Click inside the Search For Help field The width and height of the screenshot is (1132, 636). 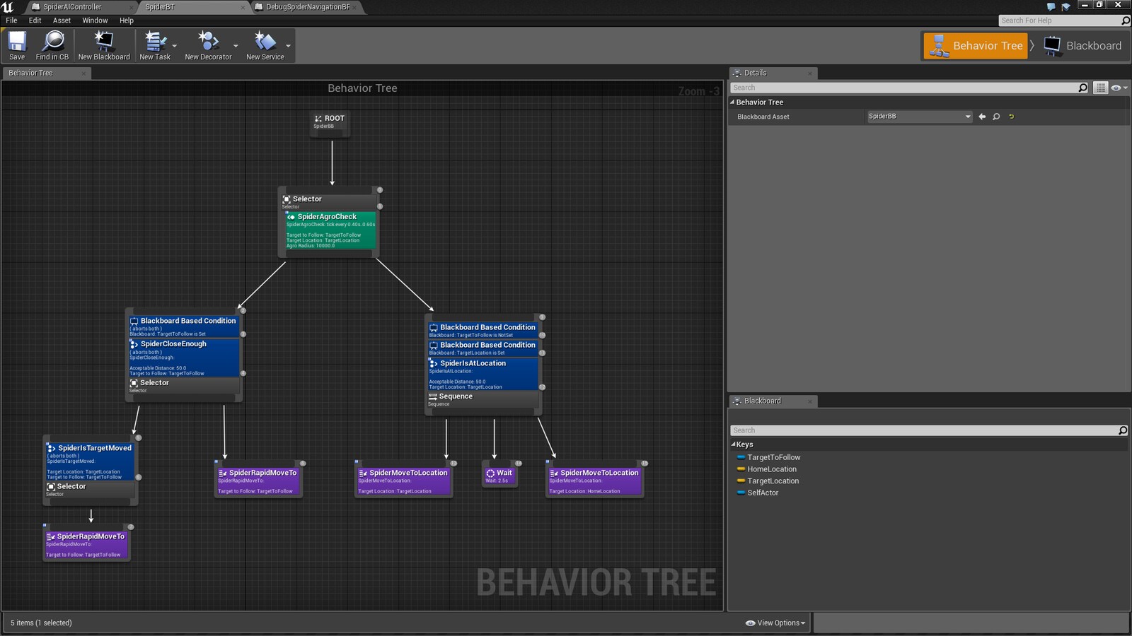coord(1054,20)
